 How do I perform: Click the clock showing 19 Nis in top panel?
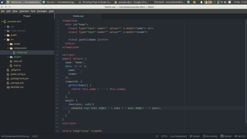pyautogui.click(x=240, y=2)
